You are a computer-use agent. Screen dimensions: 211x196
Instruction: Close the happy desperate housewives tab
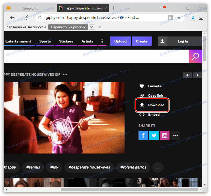(106, 8)
